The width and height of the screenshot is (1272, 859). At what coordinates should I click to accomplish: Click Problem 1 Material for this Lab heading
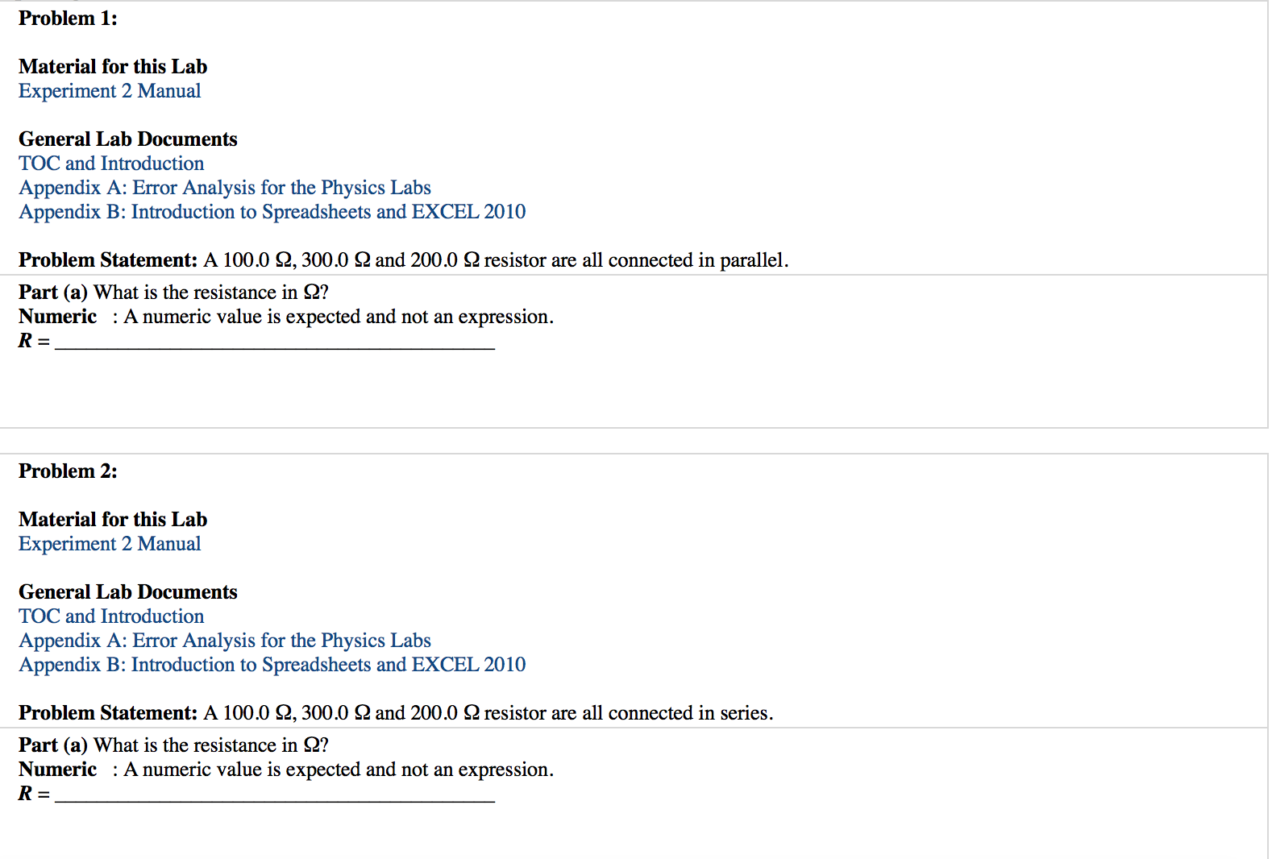coord(113,67)
